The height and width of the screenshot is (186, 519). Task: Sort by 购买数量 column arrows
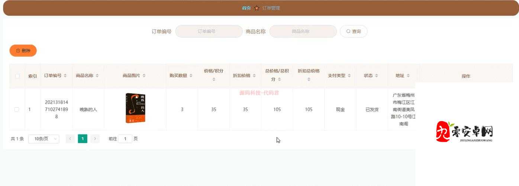(x=191, y=76)
